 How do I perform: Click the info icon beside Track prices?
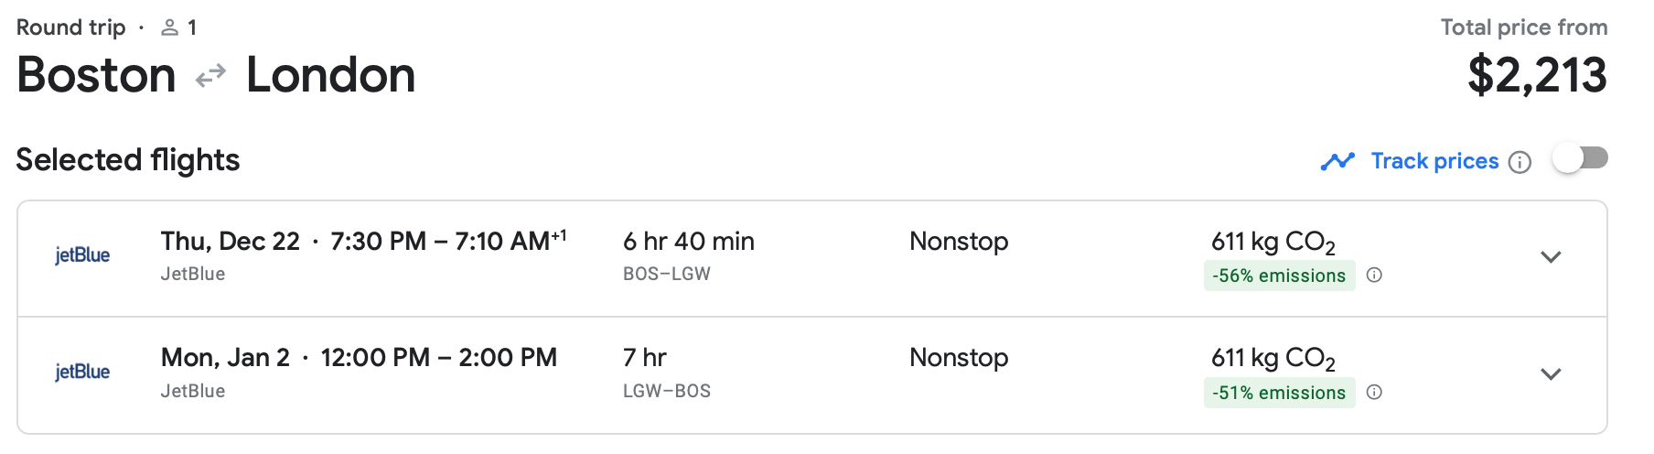pos(1520,163)
